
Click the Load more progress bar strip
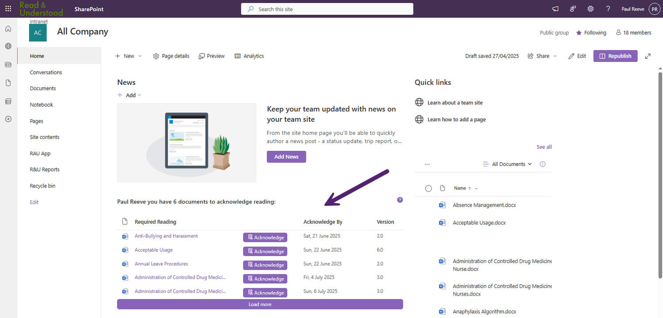(x=259, y=304)
